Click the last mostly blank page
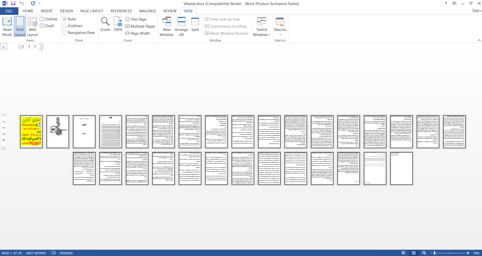The height and width of the screenshot is (256, 482). 401,168
